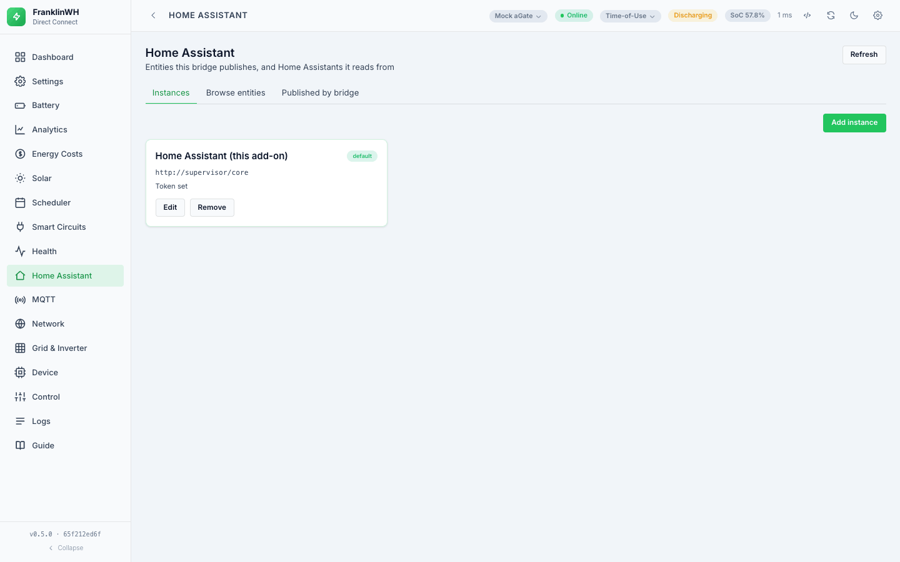Switch to the Published by bridge tab
Viewport: 900px width, 562px height.
click(320, 93)
